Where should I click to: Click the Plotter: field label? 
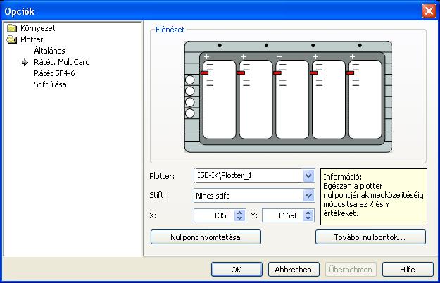pyautogui.click(x=162, y=176)
